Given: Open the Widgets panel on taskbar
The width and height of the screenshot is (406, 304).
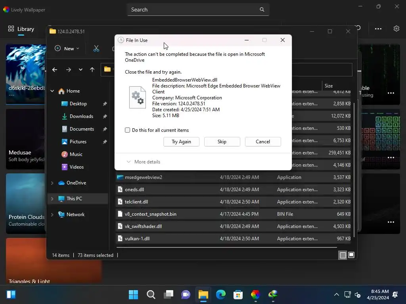Looking at the screenshot, I should pos(11,294).
